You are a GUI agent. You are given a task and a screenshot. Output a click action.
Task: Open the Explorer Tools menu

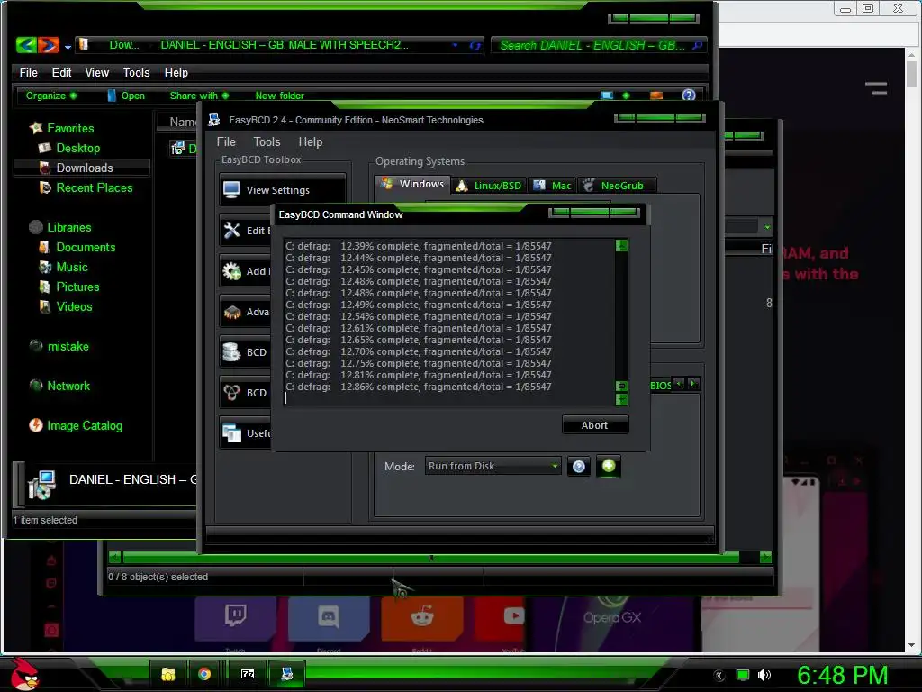[x=136, y=72]
